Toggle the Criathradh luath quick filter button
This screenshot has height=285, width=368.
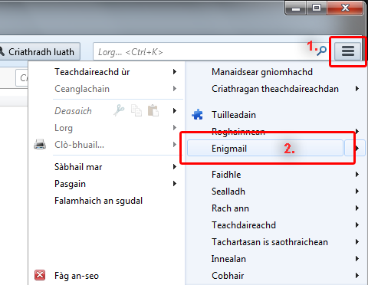40,52
